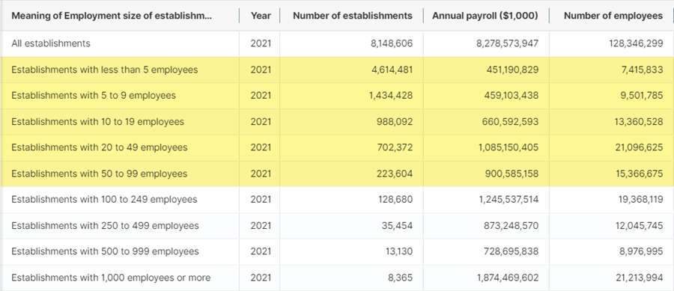Select establishments count 223,604
The image size is (674, 291).
pyautogui.click(x=394, y=174)
